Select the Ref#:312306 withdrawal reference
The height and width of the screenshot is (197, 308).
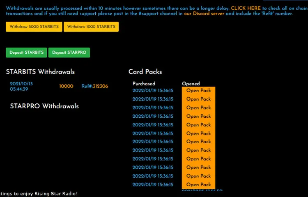(x=95, y=86)
